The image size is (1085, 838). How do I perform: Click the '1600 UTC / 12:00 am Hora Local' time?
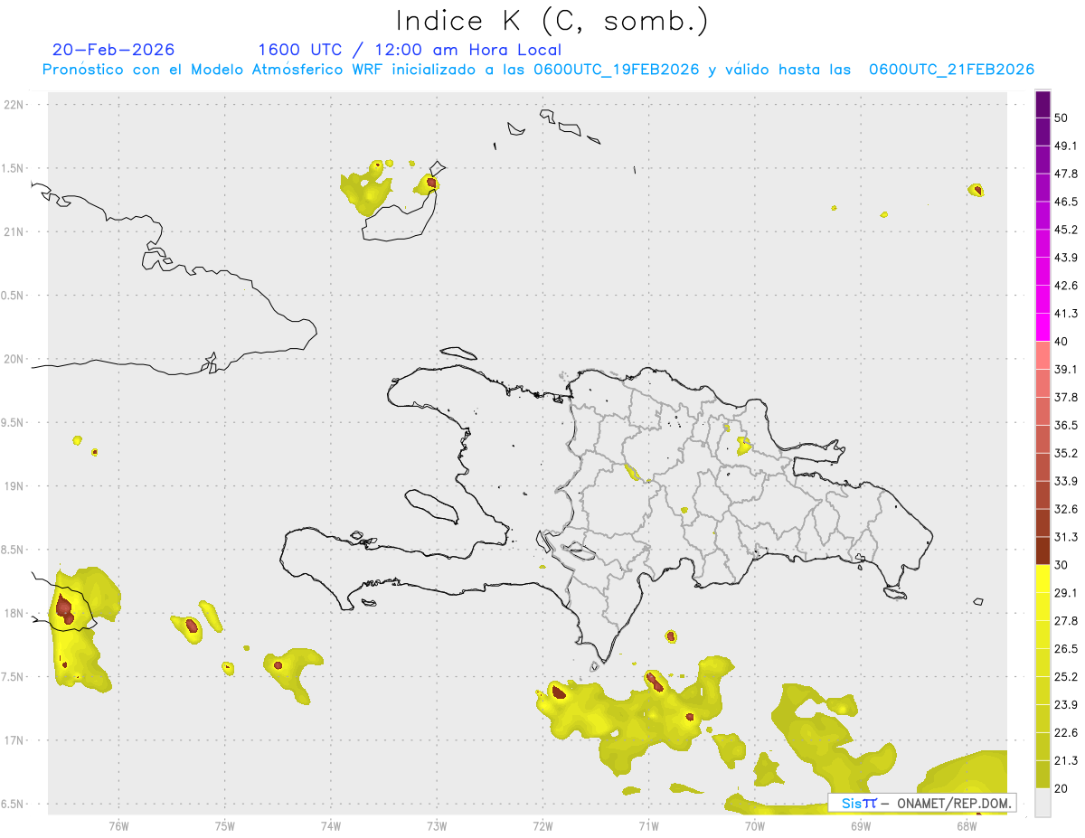pyautogui.click(x=410, y=50)
